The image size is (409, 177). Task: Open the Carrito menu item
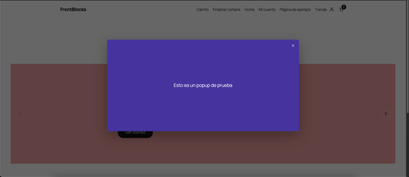coord(203,10)
